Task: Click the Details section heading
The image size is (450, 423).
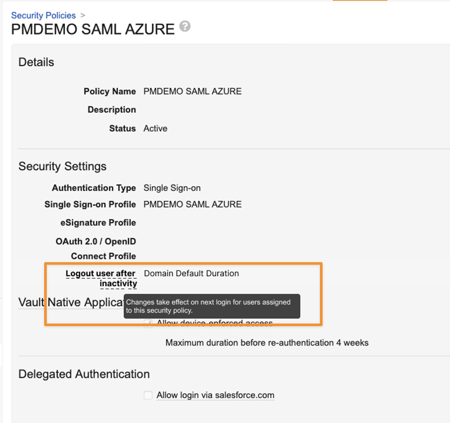Action: [x=36, y=62]
